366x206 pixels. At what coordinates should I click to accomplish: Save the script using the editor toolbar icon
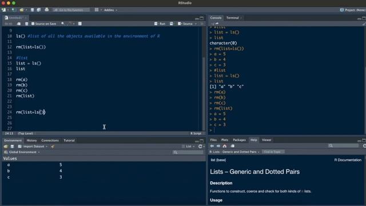[27, 23]
